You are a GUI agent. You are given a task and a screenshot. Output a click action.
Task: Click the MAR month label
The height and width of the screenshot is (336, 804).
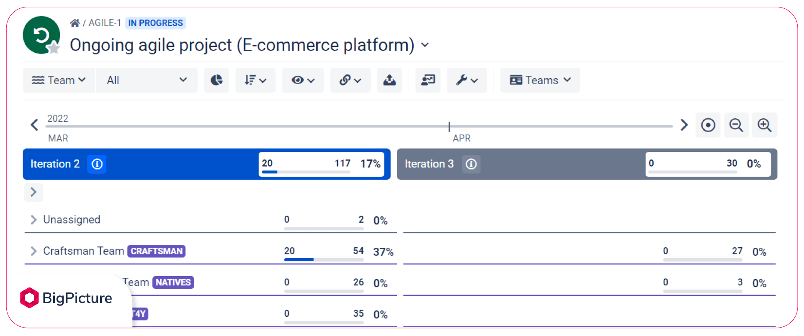[x=58, y=138]
